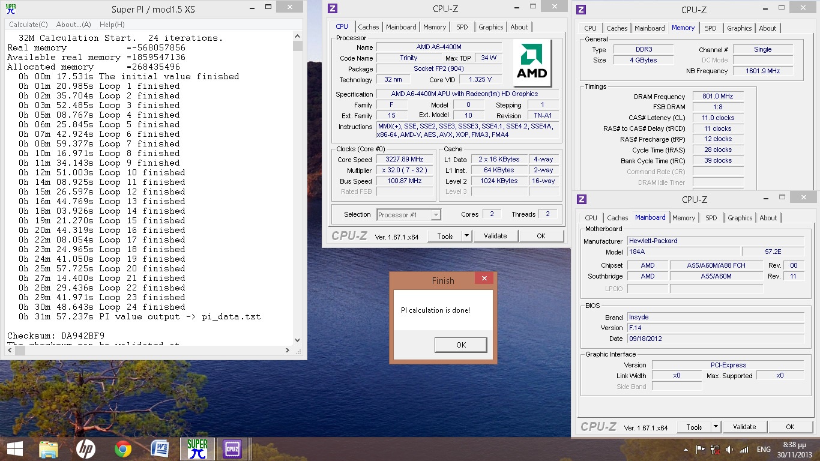Viewport: 820px width, 461px height.
Task: Click Code Name value Trinity
Action: [409, 58]
